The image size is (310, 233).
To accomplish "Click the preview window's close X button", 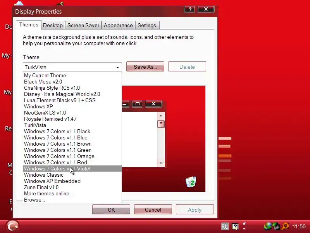I will [153, 104].
